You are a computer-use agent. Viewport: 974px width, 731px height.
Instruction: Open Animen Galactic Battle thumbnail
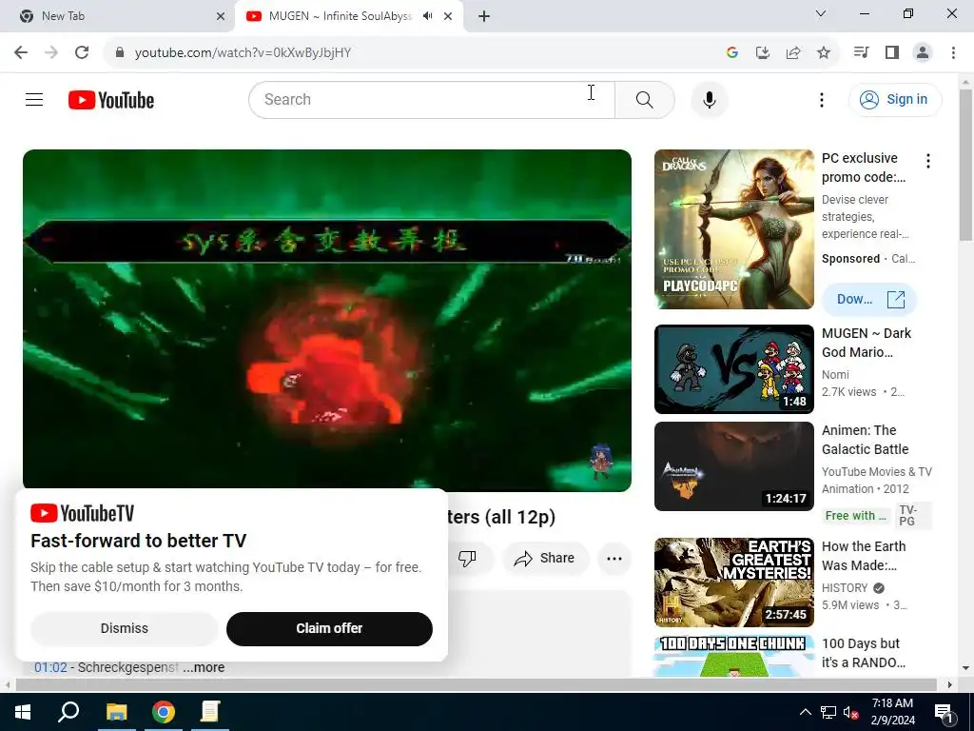coord(733,466)
